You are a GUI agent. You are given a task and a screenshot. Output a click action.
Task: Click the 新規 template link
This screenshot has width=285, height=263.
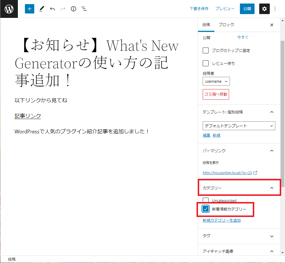216,135
